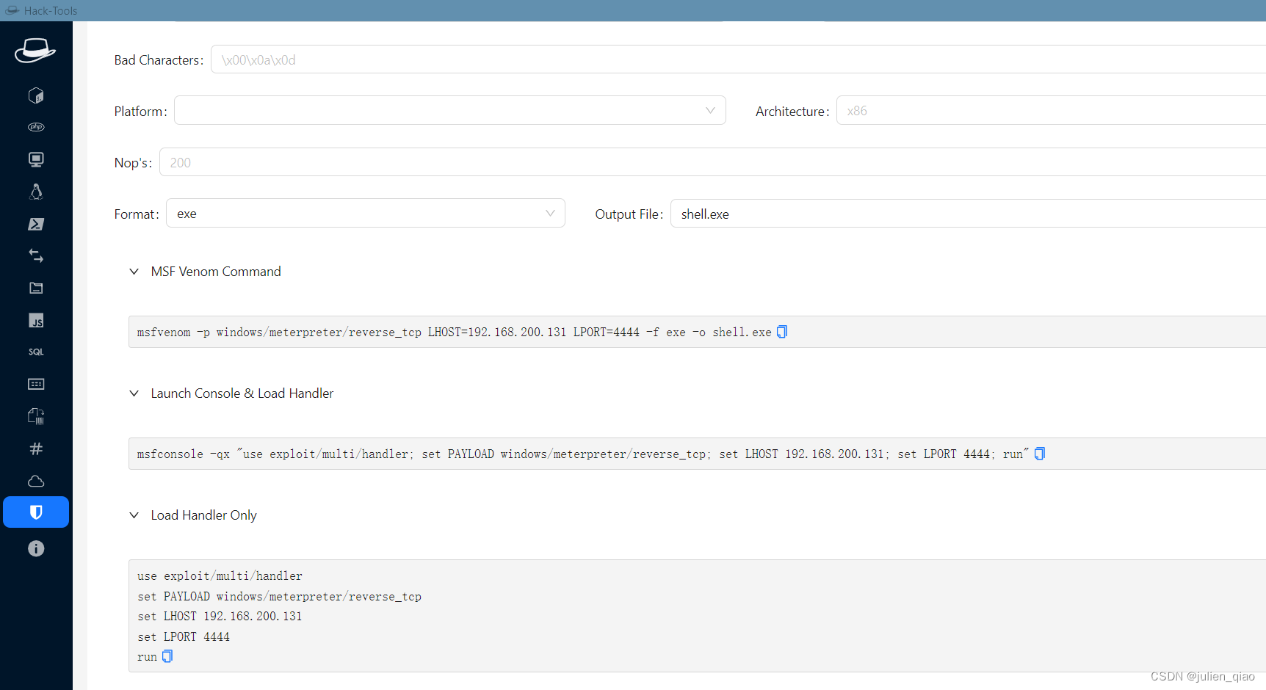Click 'set LHOST 192.168.200.131' line
Screen dimensions: 1266x690
[x=220, y=617]
